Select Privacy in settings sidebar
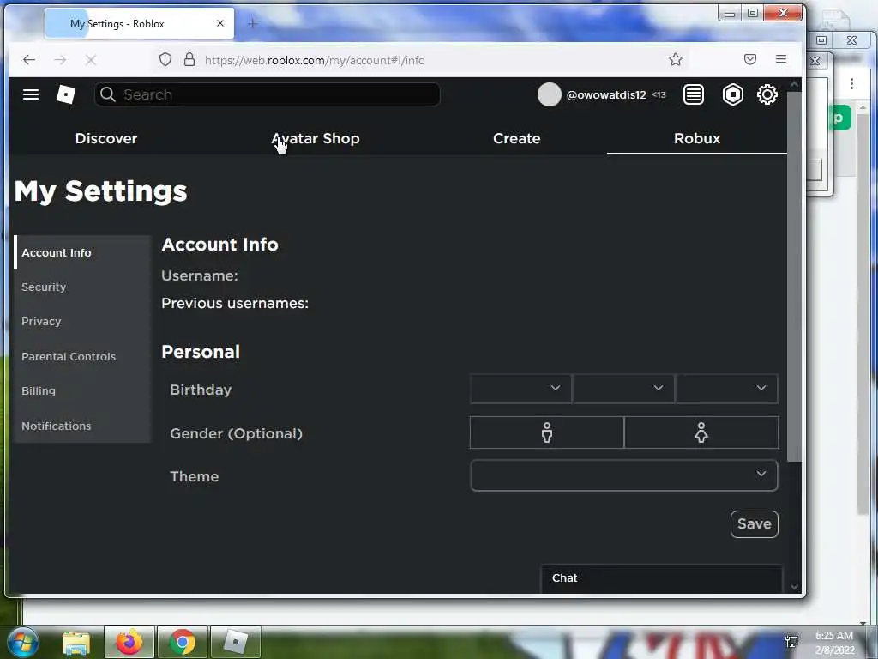 [82, 322]
